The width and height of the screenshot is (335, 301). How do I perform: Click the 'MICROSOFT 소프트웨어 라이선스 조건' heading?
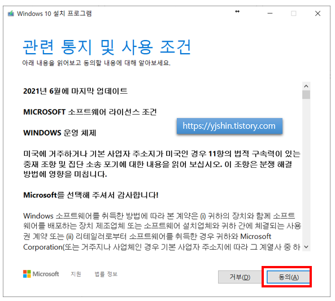90,112
